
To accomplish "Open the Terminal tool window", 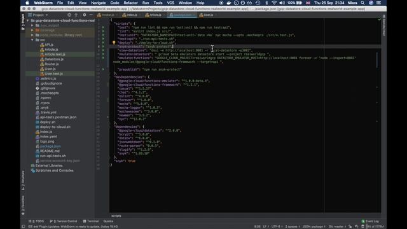I will click(x=91, y=221).
